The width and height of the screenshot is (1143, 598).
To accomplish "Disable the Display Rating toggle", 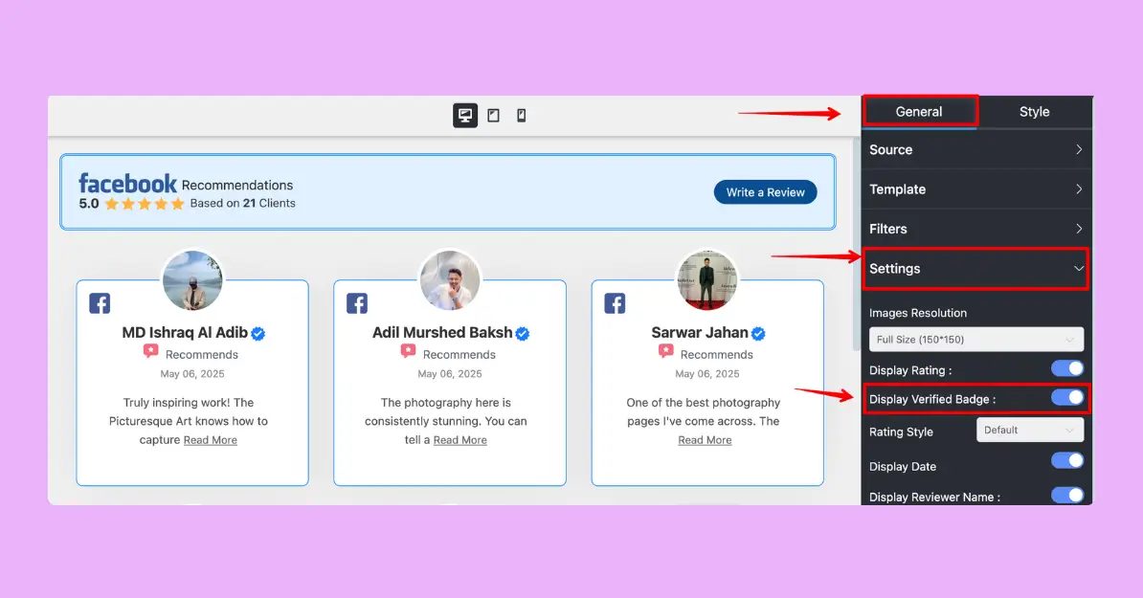I will point(1067,368).
